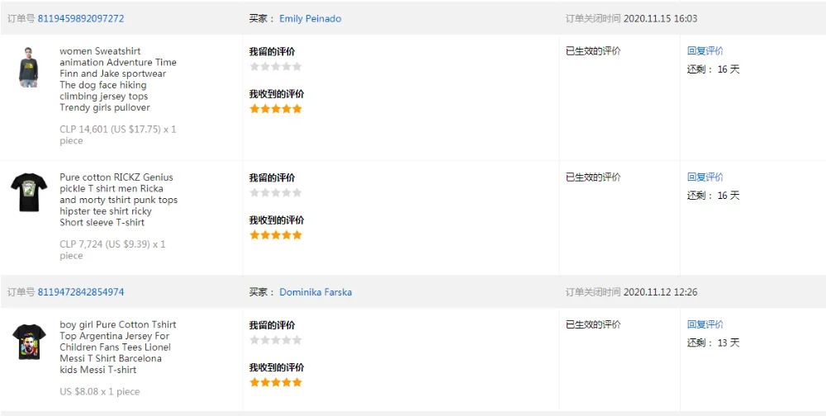
Task: Click 回复评价 for the Messi T-shirt
Action: (705, 324)
